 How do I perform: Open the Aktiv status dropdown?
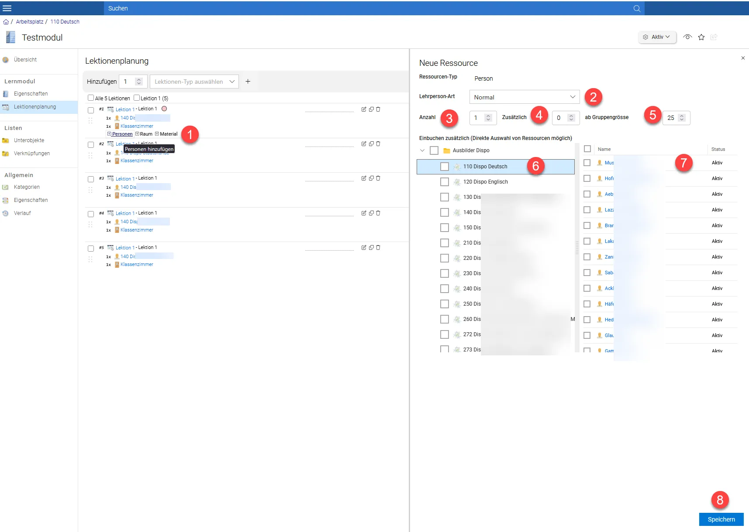click(657, 37)
